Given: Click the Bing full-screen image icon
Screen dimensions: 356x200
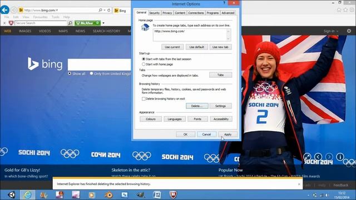Looking at the screenshot, I should coord(307,157).
